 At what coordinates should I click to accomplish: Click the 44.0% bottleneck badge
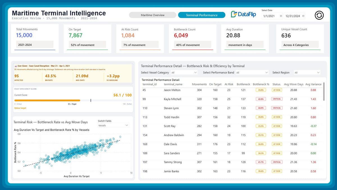point(261,108)
